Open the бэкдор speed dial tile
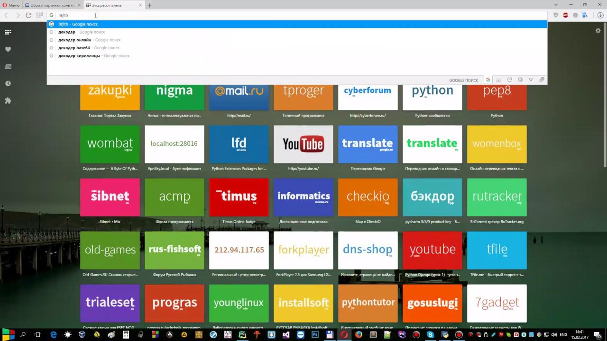 coord(432,197)
